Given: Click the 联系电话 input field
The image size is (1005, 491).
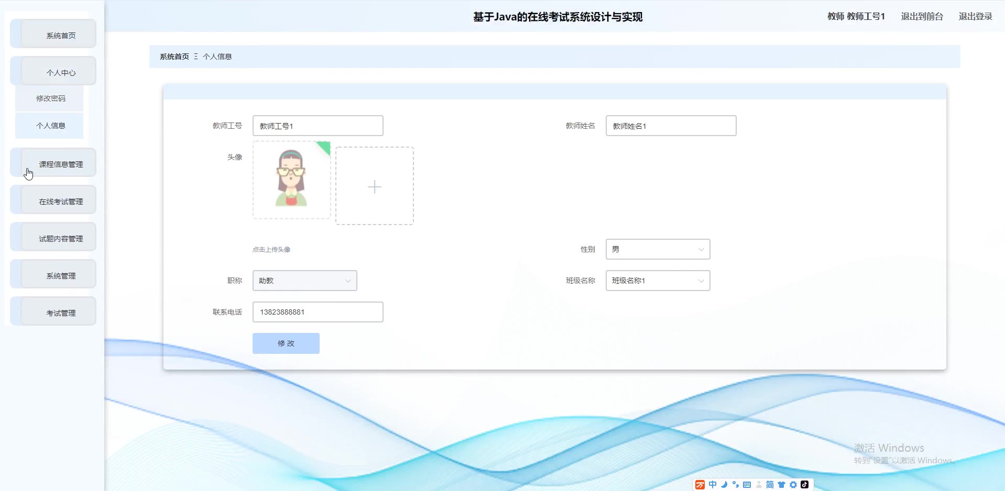Looking at the screenshot, I should tap(318, 312).
